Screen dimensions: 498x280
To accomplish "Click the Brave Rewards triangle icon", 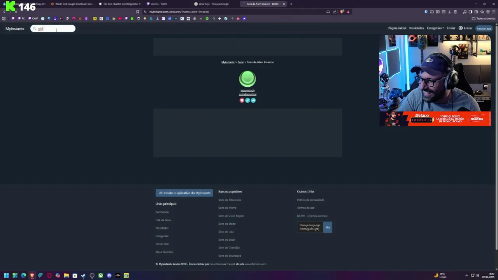I will pyautogui.click(x=348, y=12).
